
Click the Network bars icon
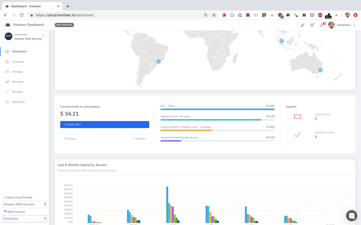tap(7, 82)
